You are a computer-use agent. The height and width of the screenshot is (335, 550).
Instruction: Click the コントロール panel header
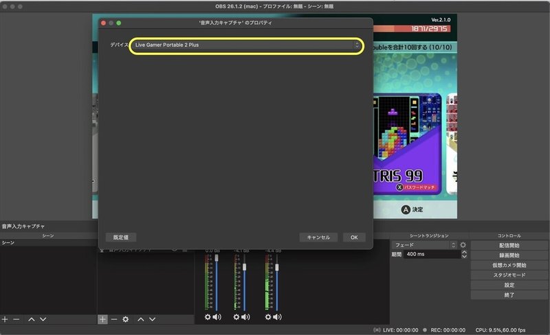tap(509, 236)
